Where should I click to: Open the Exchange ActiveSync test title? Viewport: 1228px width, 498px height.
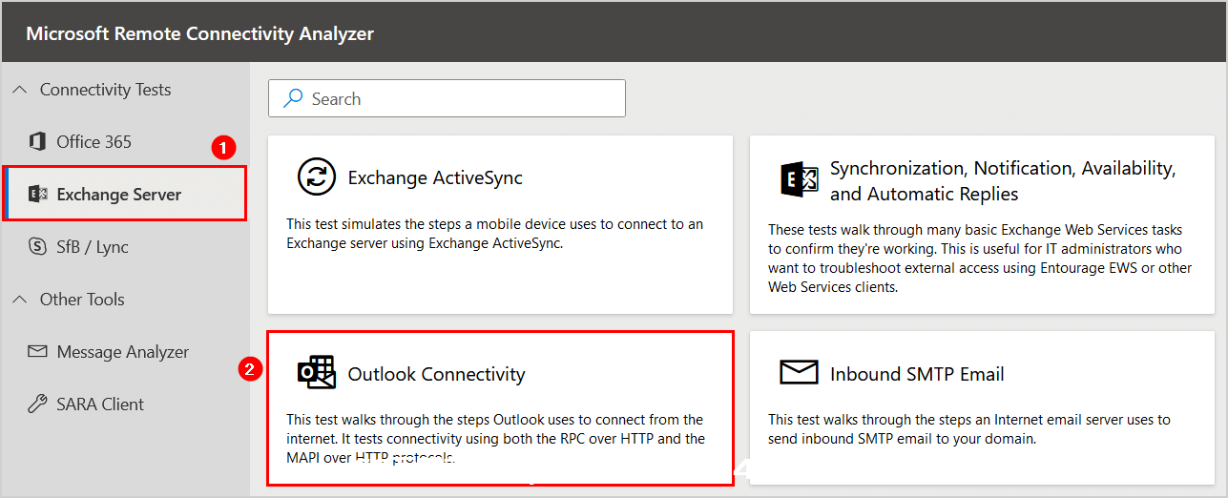click(435, 177)
